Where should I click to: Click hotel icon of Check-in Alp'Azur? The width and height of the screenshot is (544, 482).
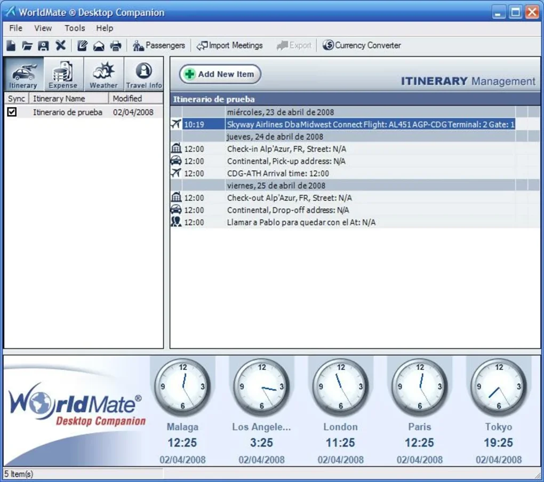[176, 148]
